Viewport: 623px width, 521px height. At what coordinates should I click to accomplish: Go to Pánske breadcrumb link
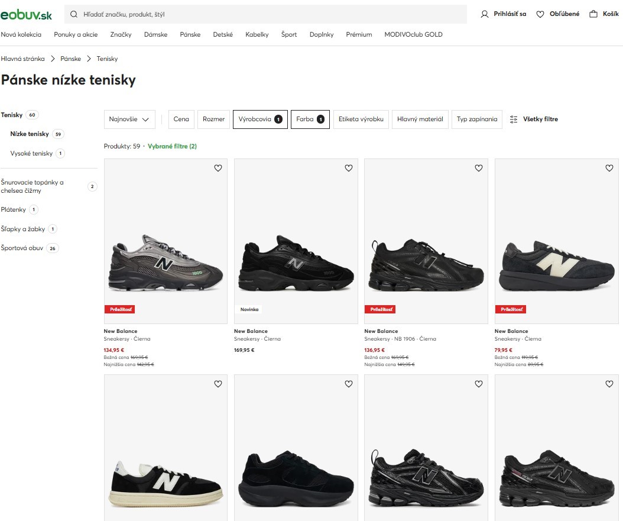coord(70,59)
